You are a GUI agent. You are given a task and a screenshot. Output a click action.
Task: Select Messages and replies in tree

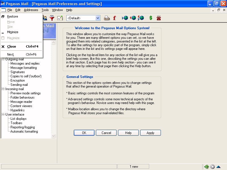(25, 63)
